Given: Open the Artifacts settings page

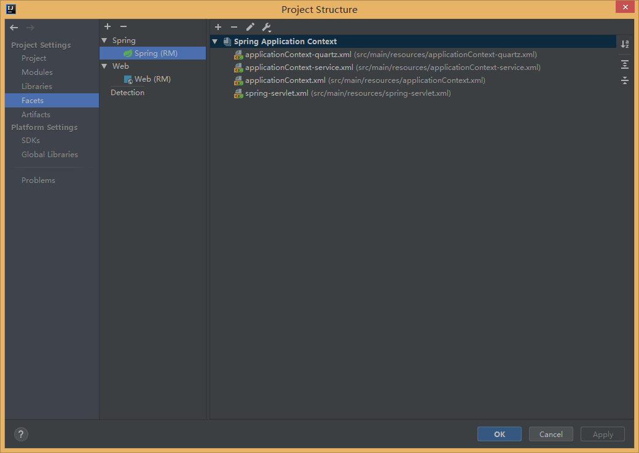Looking at the screenshot, I should (36, 114).
